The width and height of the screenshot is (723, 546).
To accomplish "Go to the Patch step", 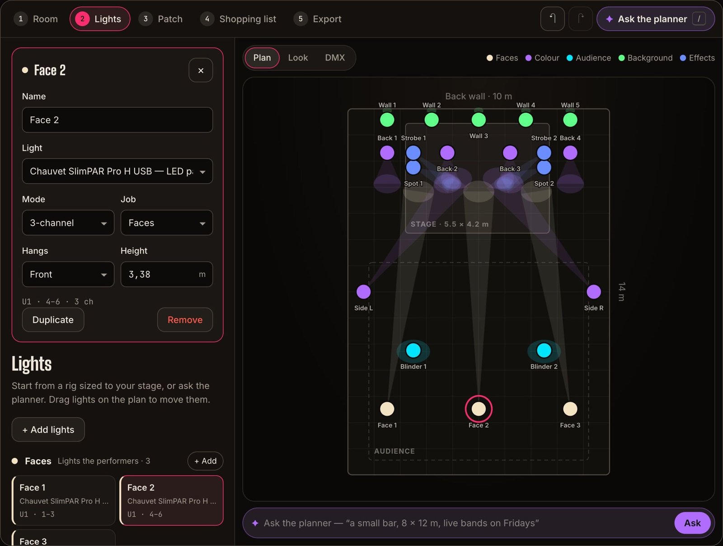I will click(x=161, y=19).
